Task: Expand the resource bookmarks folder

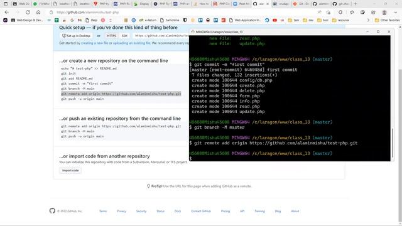Action: point(340,20)
